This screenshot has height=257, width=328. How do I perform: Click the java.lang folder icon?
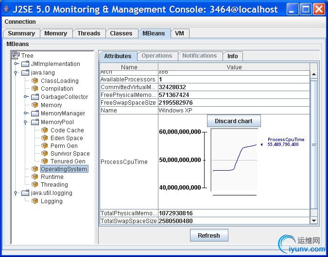tap(25, 72)
